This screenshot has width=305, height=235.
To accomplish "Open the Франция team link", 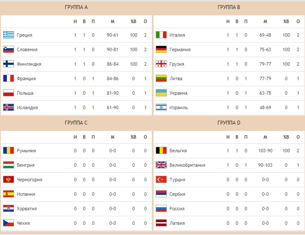I will point(26,78).
